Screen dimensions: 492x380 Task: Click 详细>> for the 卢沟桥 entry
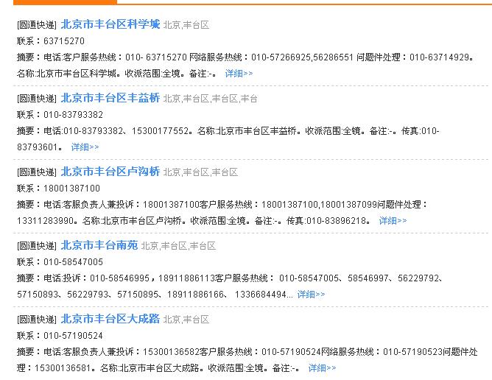pos(393,221)
